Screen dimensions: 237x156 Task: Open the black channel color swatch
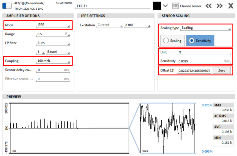pos(157,6)
